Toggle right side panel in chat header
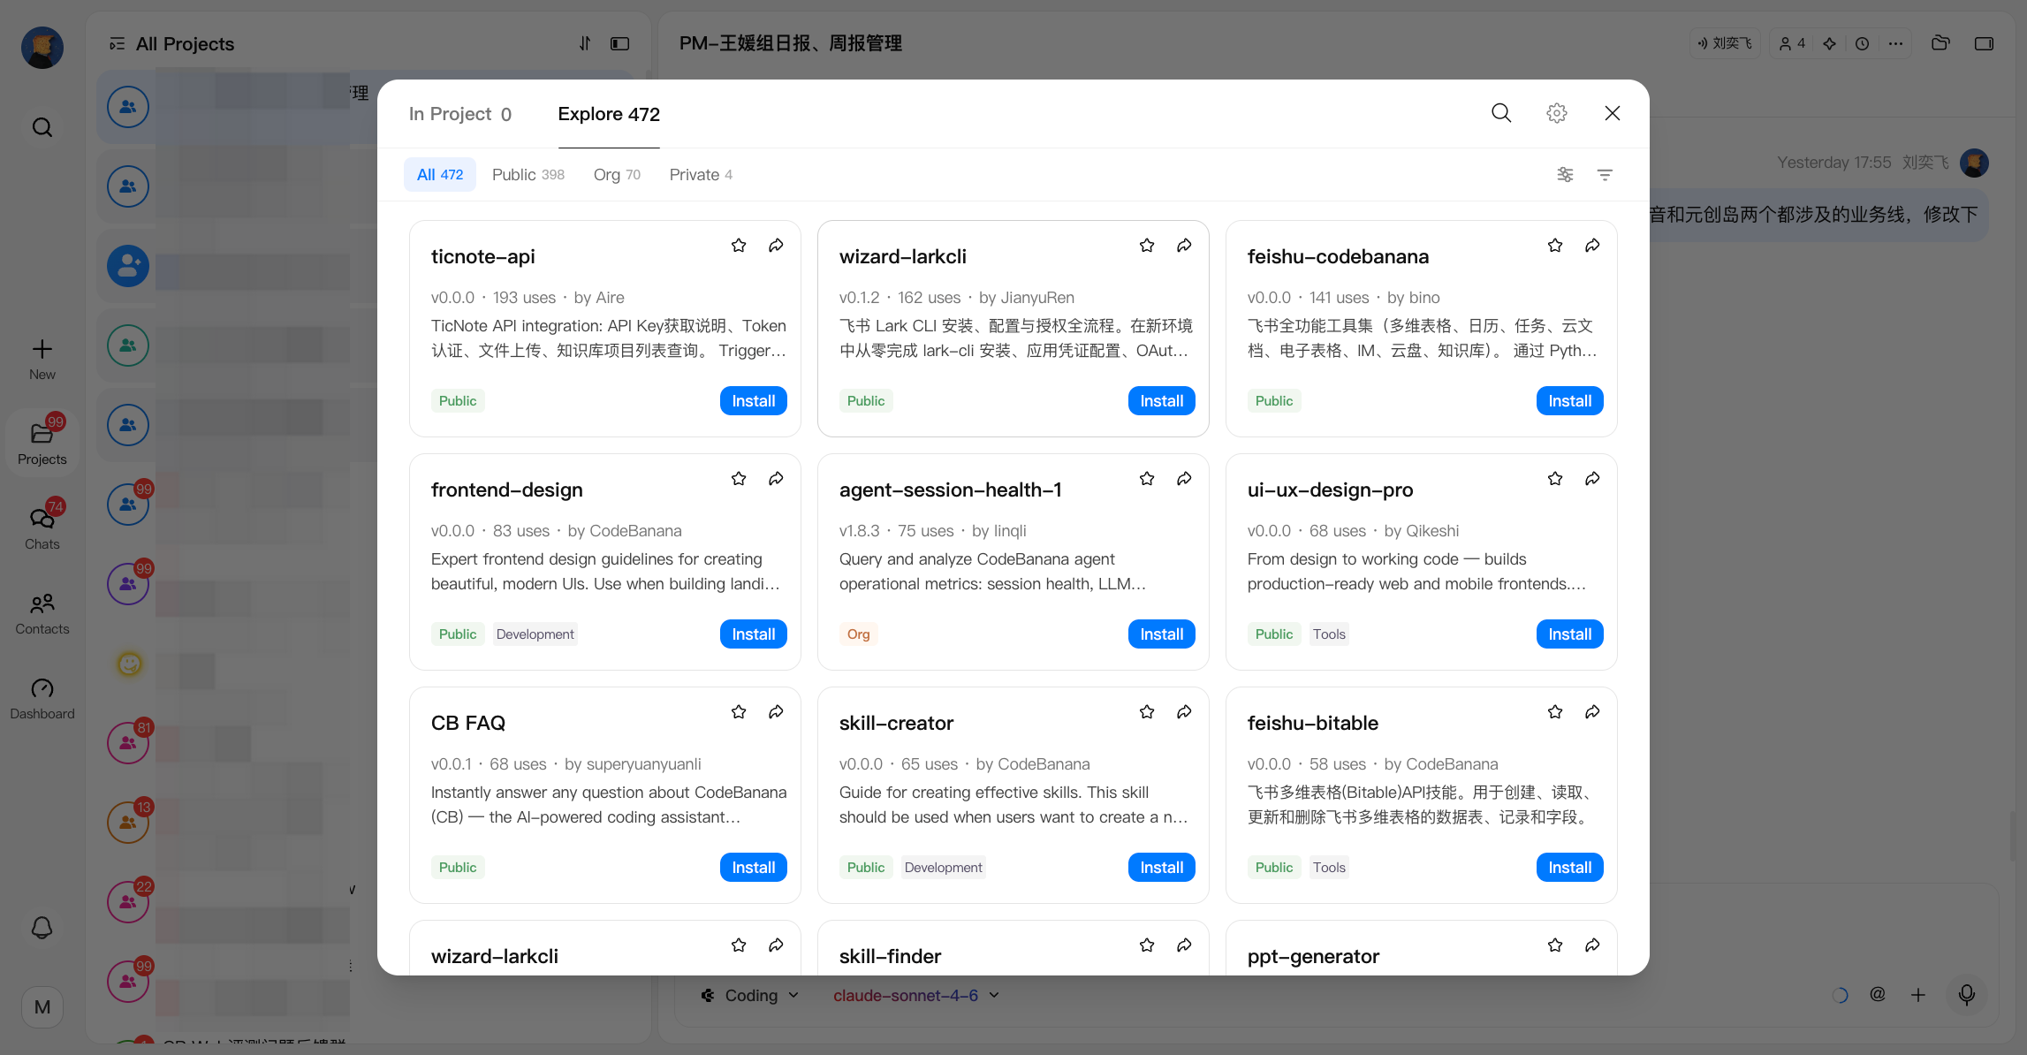 pyautogui.click(x=1984, y=43)
